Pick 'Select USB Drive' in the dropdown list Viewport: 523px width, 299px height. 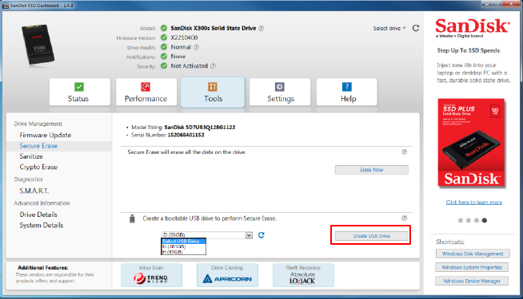coord(183,241)
